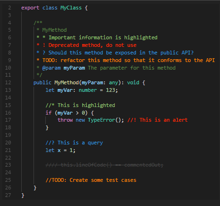
Task: Click the 'if' keyword
Action: [49, 113]
